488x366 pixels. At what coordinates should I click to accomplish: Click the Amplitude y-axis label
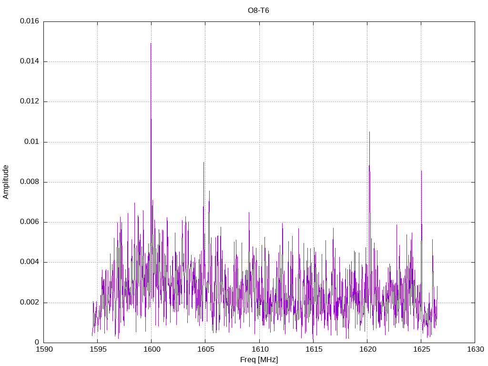pos(6,182)
